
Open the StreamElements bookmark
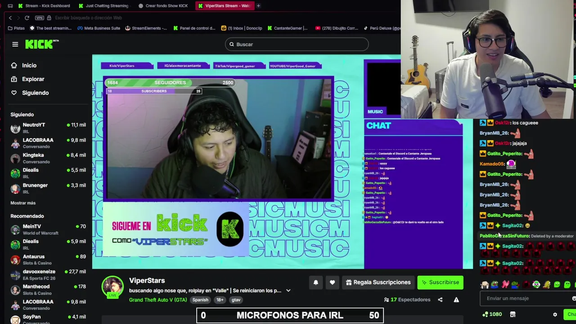(x=146, y=28)
